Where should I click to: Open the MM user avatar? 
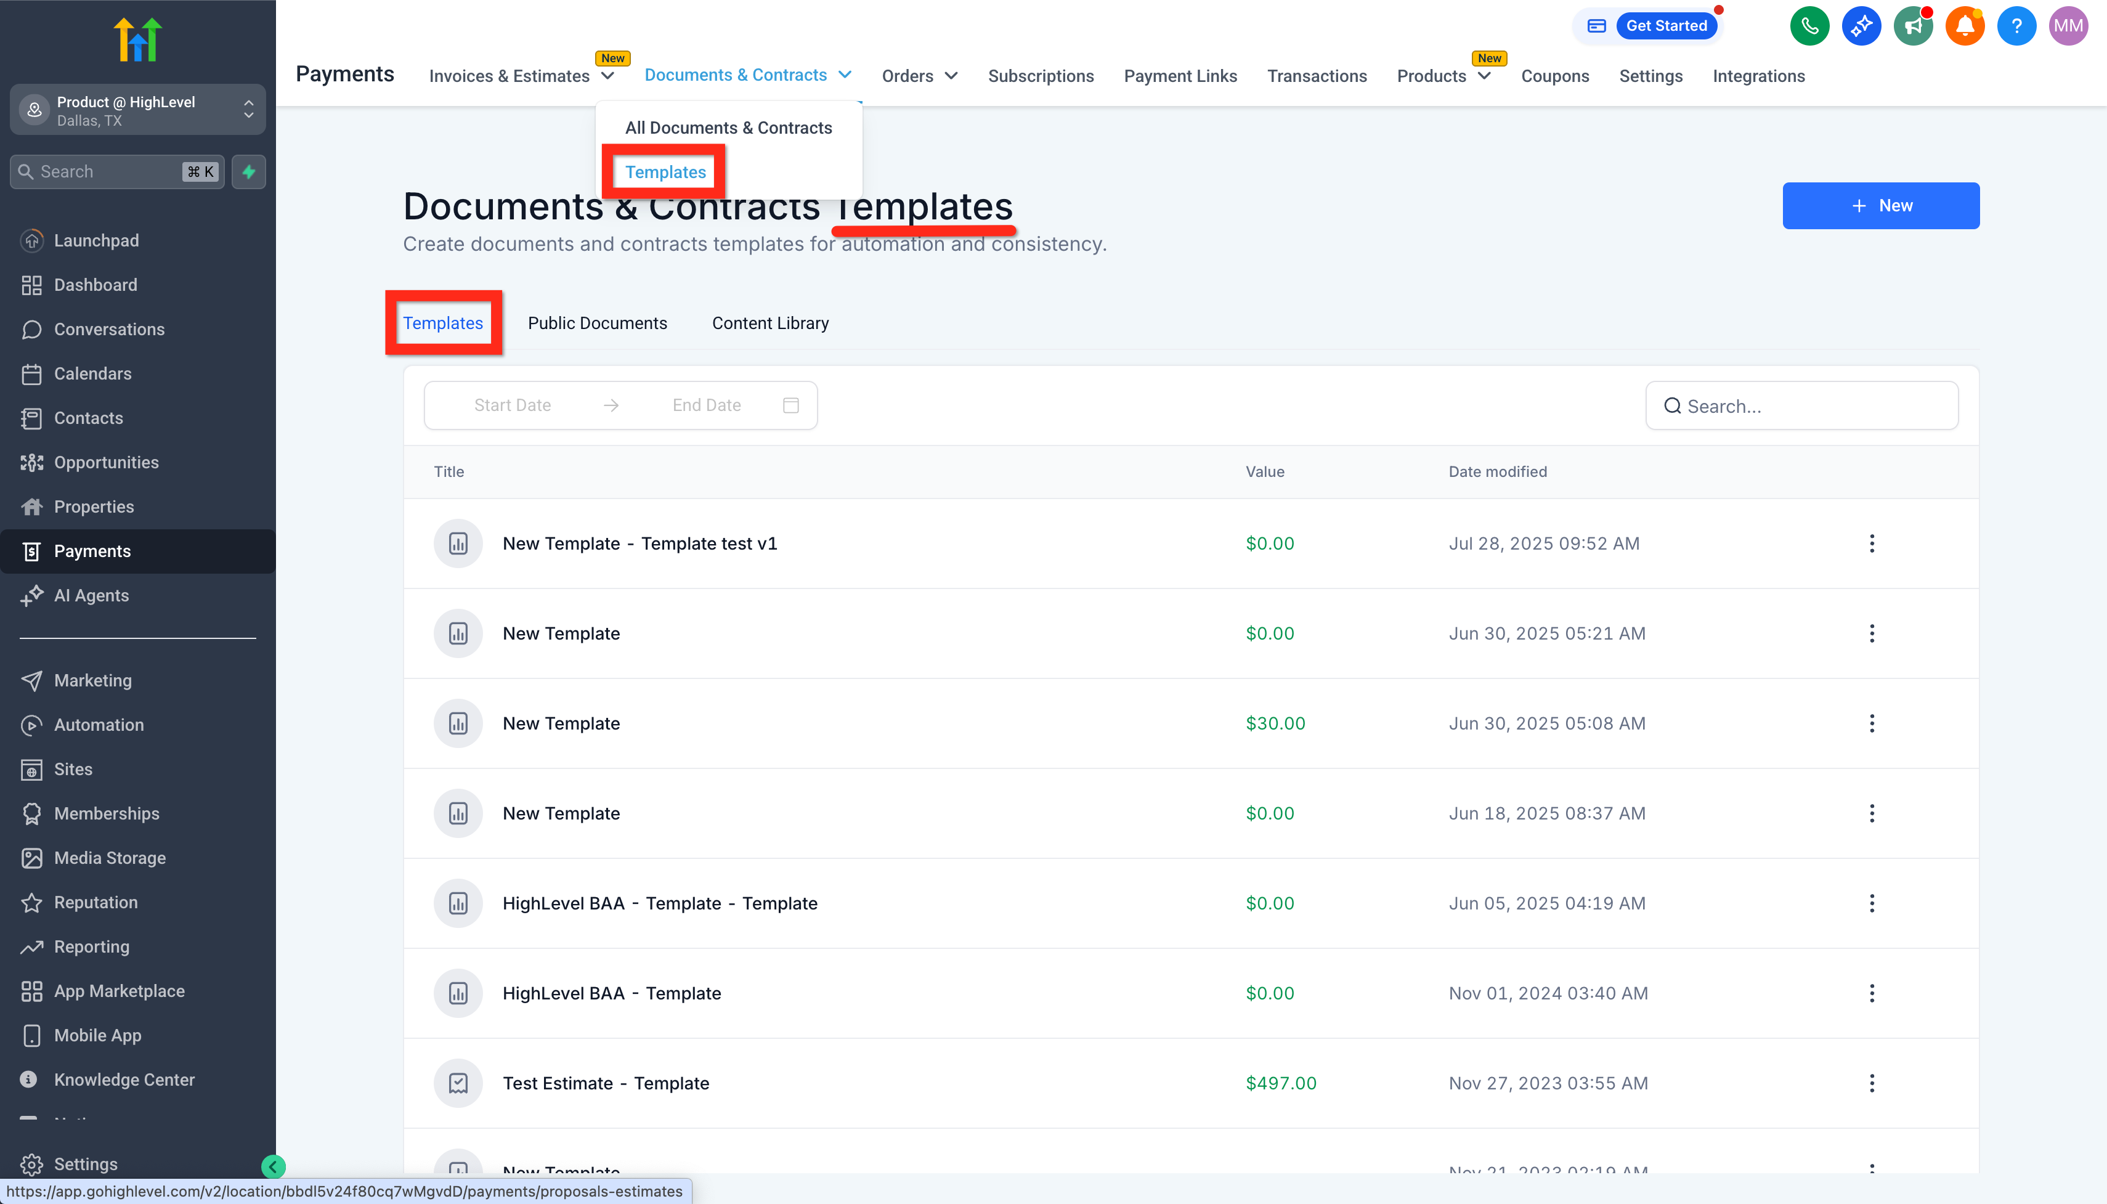2068,26
